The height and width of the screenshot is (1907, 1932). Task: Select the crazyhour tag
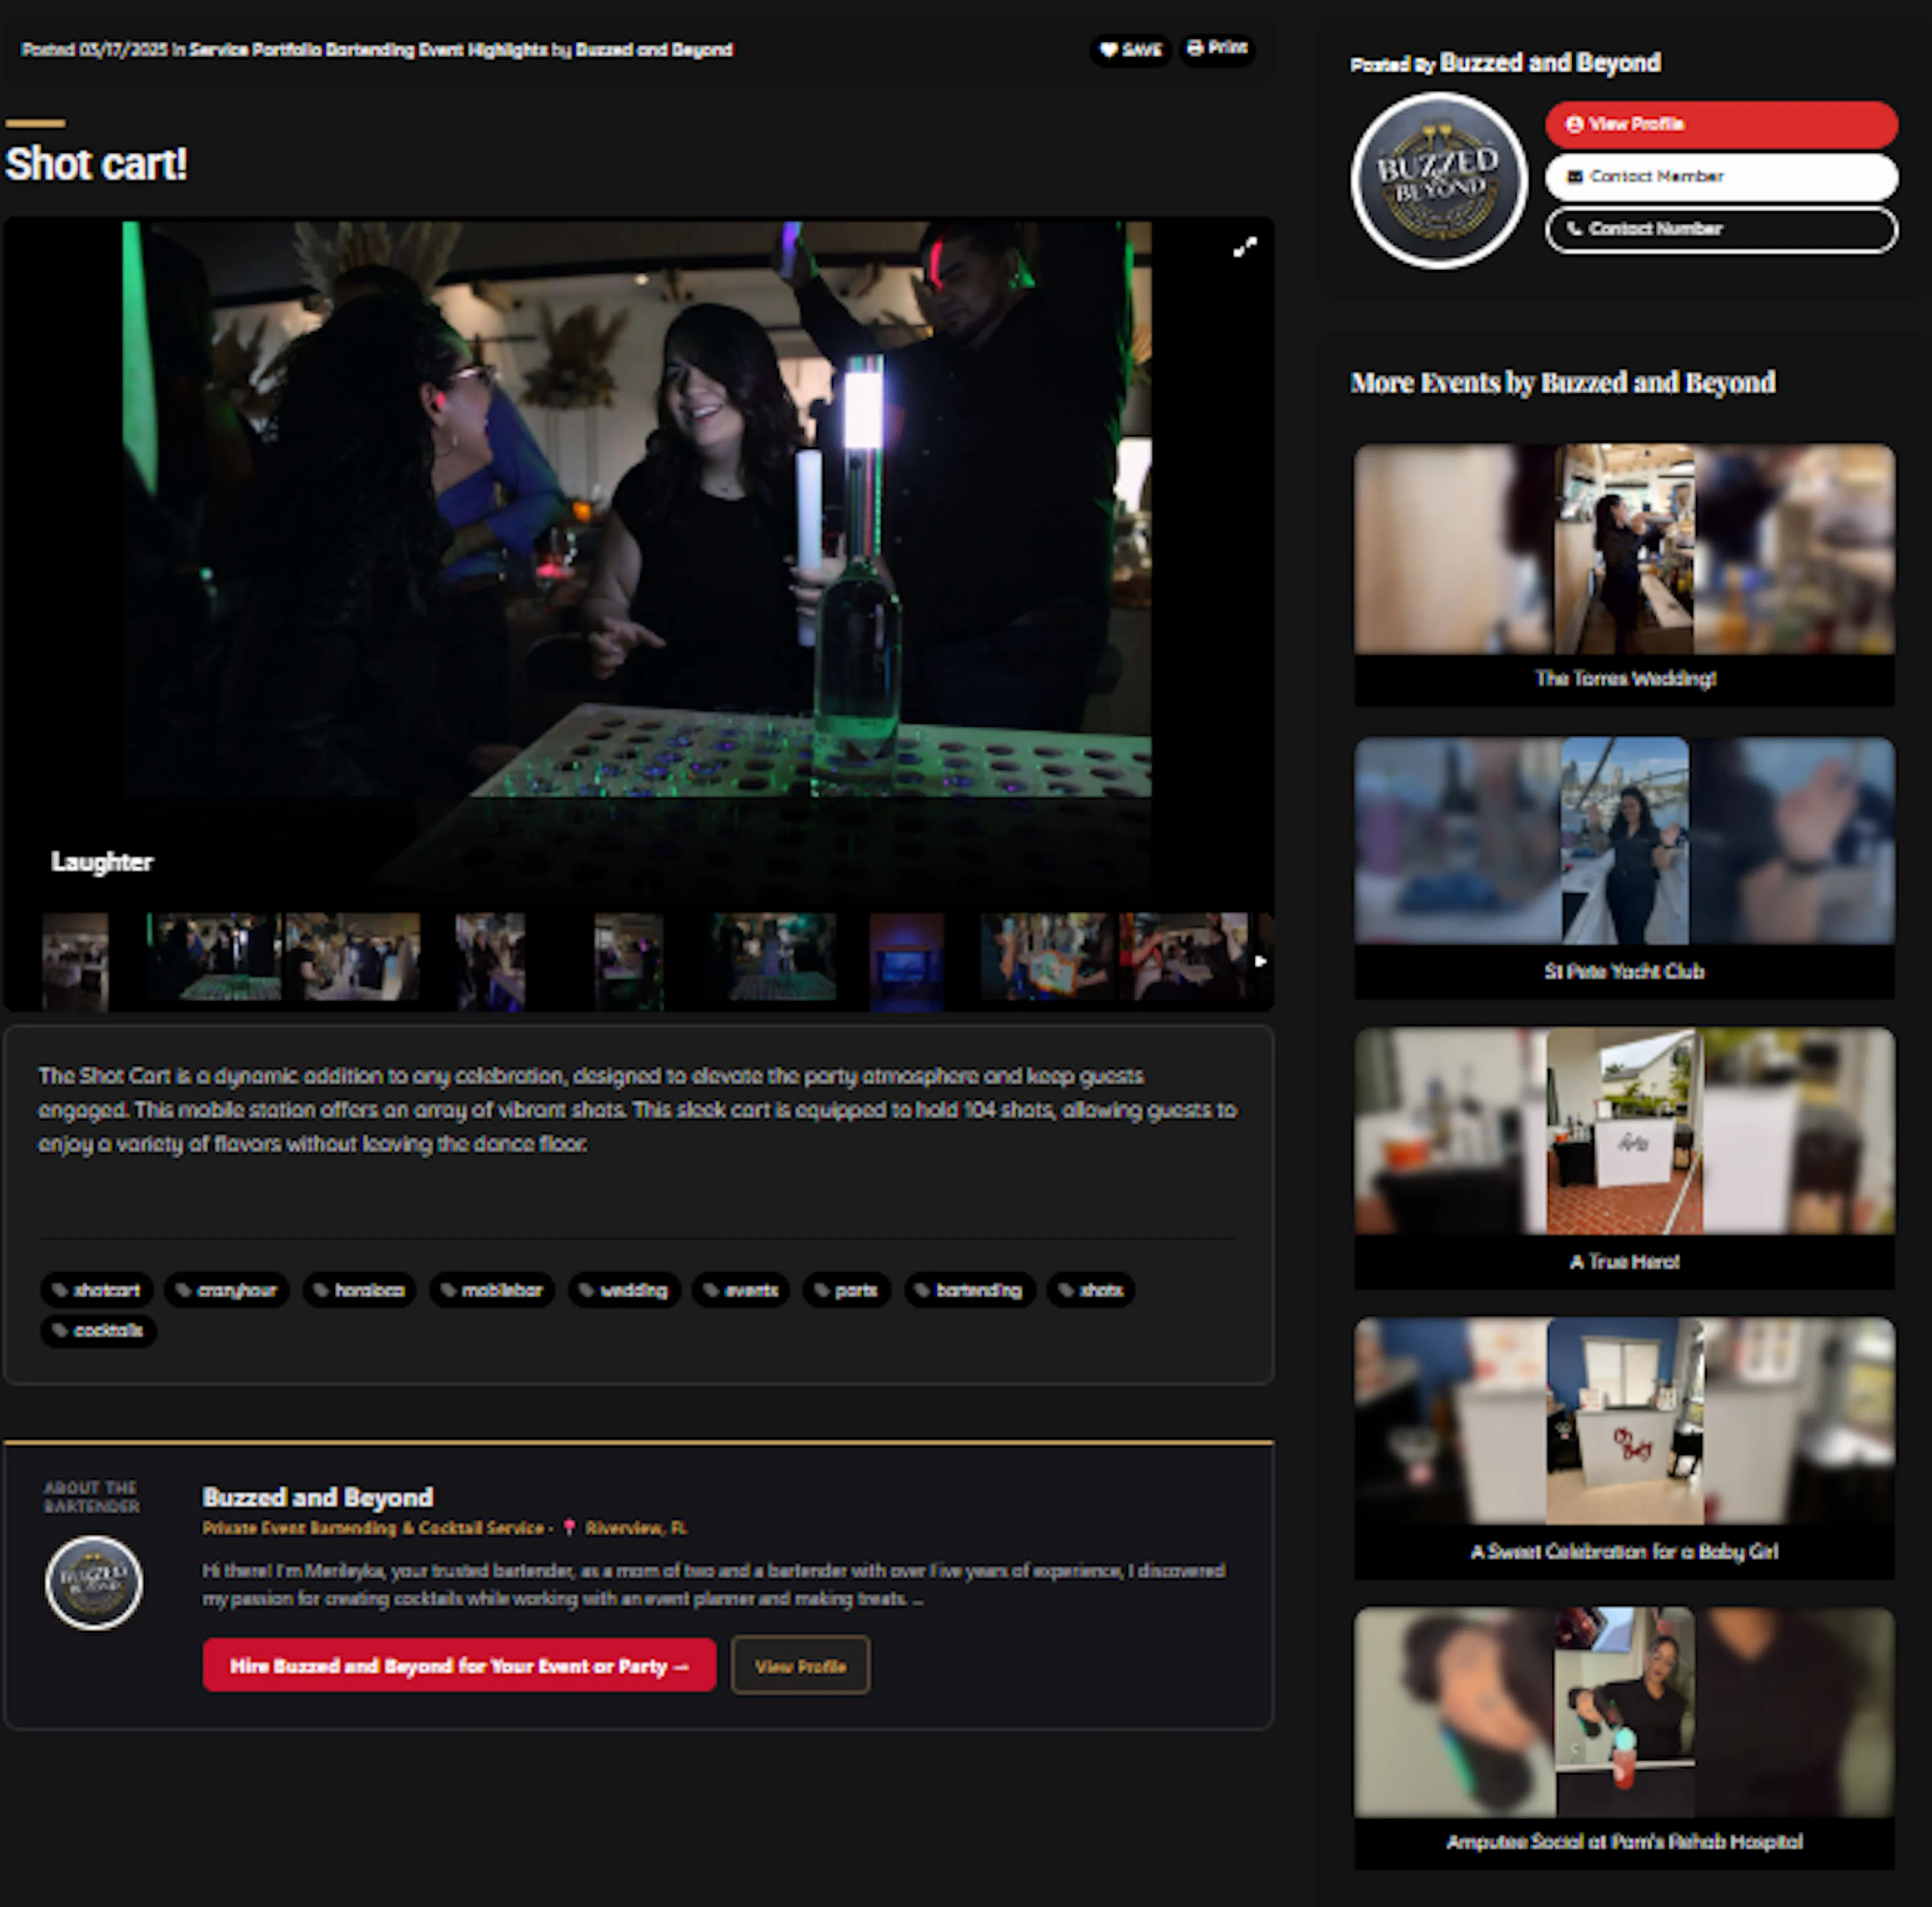227,1290
